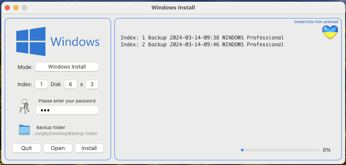Minimize the window with yellow button
This screenshot has height=165, width=346.
click(x=16, y=8)
